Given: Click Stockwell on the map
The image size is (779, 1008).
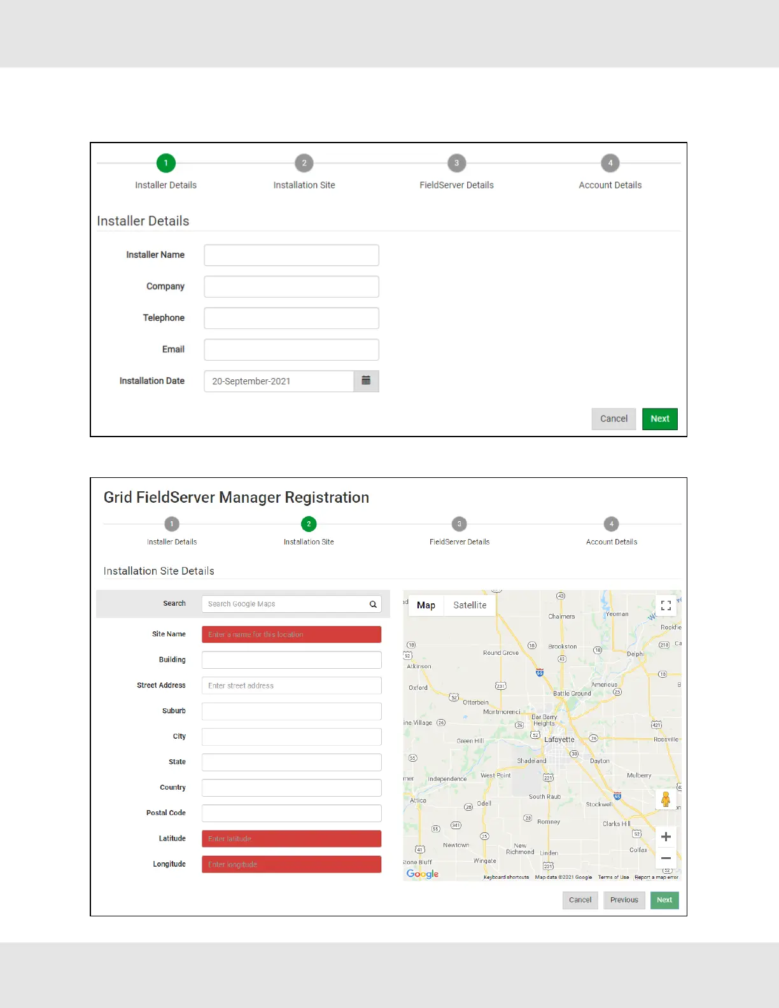Looking at the screenshot, I should (599, 804).
